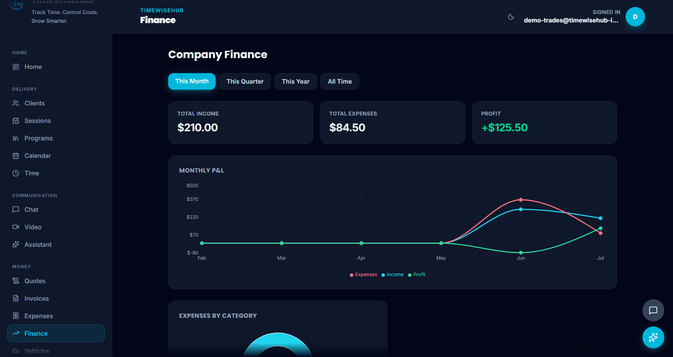Open Vehicles from sidebar menu
This screenshot has width=673, height=357.
[56, 351]
